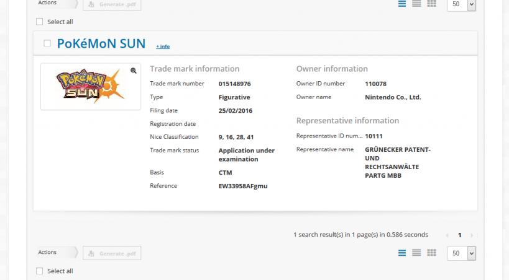Select the top compact list view icon
The width and height of the screenshot is (509, 280).
417,4
